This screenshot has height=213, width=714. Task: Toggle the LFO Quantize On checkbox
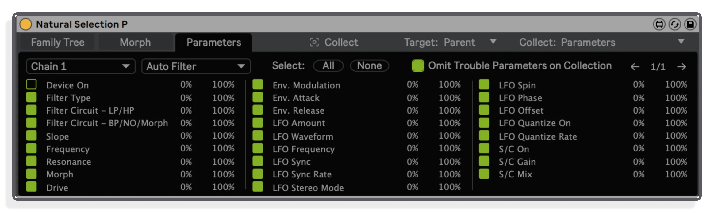(x=484, y=123)
